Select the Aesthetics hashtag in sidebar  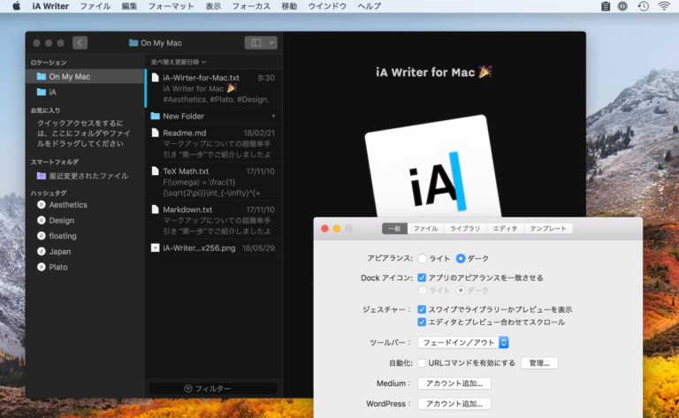tap(68, 204)
